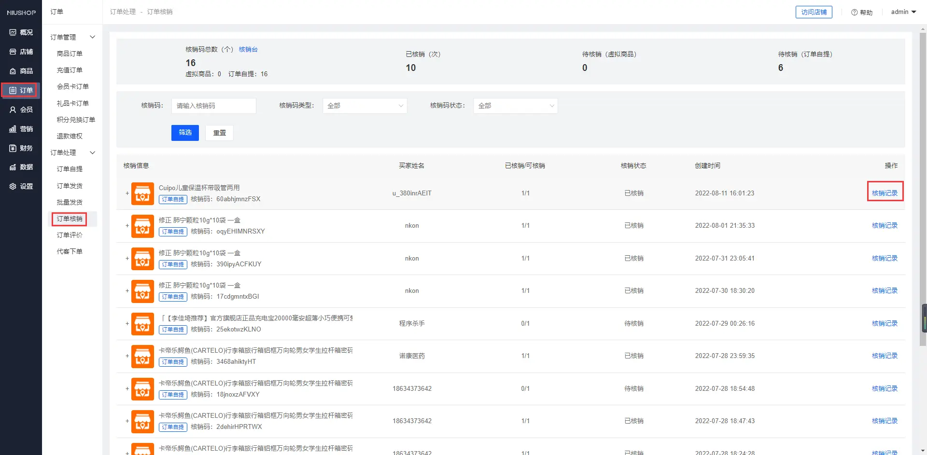Select the 会员 members sidebar icon
Viewport: 927px width, 455px height.
[x=13, y=110]
